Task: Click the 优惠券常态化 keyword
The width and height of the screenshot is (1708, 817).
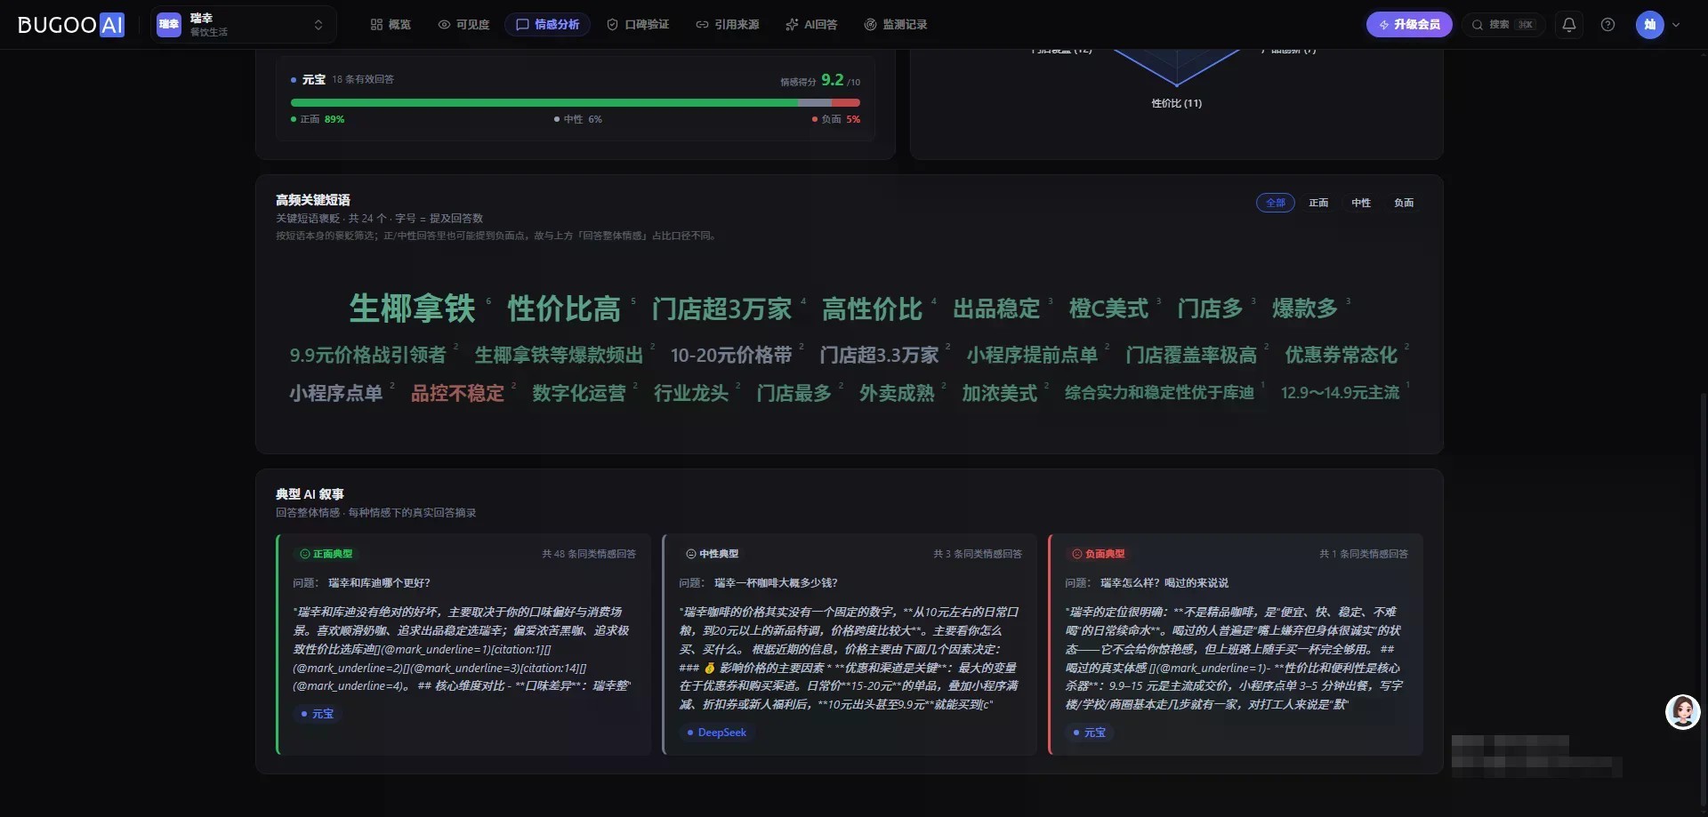Action: (x=1341, y=355)
